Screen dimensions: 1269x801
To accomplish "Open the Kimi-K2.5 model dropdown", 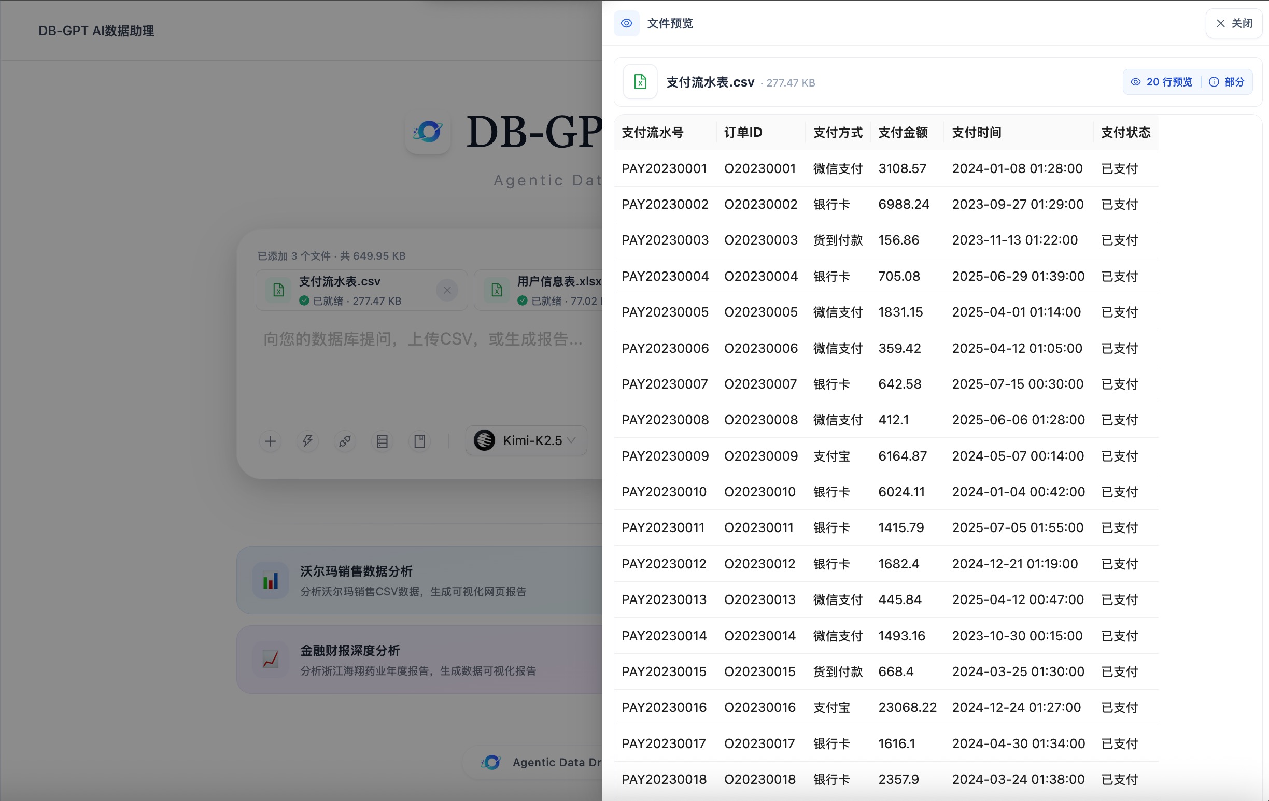I will point(526,440).
